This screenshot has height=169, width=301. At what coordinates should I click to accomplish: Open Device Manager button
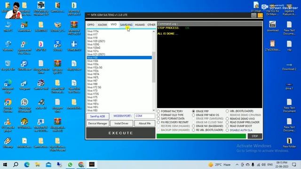pyautogui.click(x=98, y=123)
